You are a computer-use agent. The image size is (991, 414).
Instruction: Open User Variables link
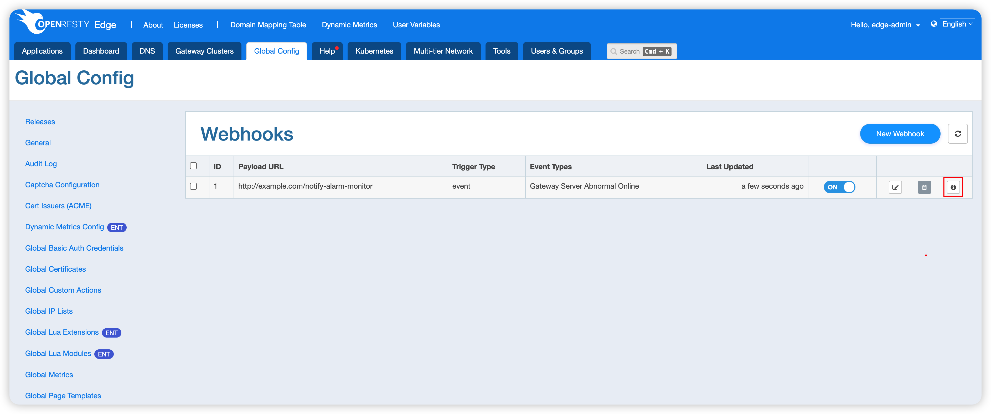pyautogui.click(x=416, y=25)
